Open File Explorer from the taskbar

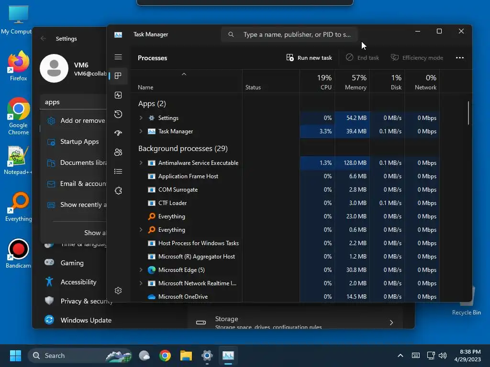click(x=186, y=356)
